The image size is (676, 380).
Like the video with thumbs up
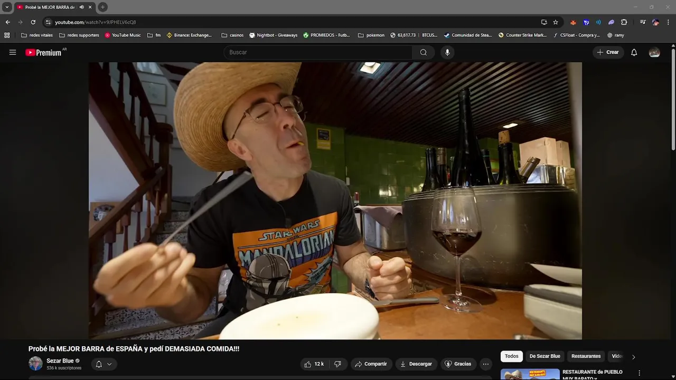314,364
